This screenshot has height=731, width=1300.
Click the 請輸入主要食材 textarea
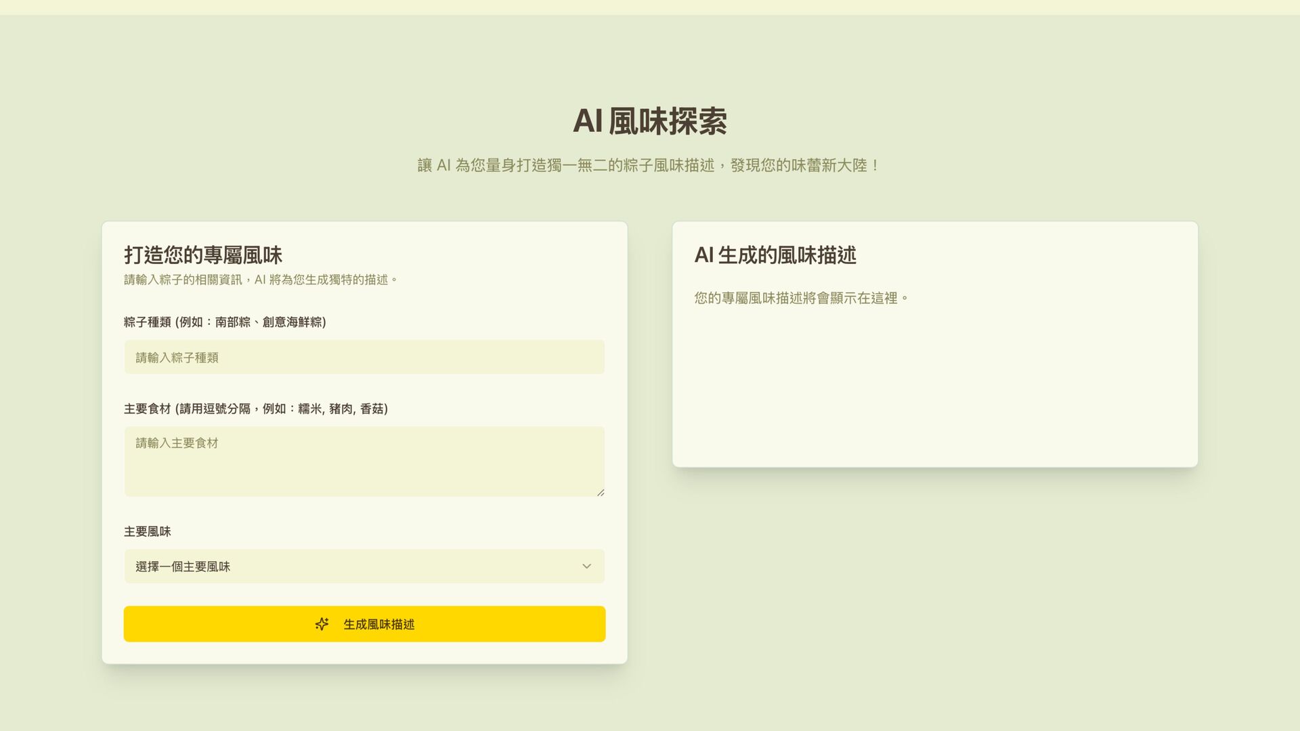[364, 462]
